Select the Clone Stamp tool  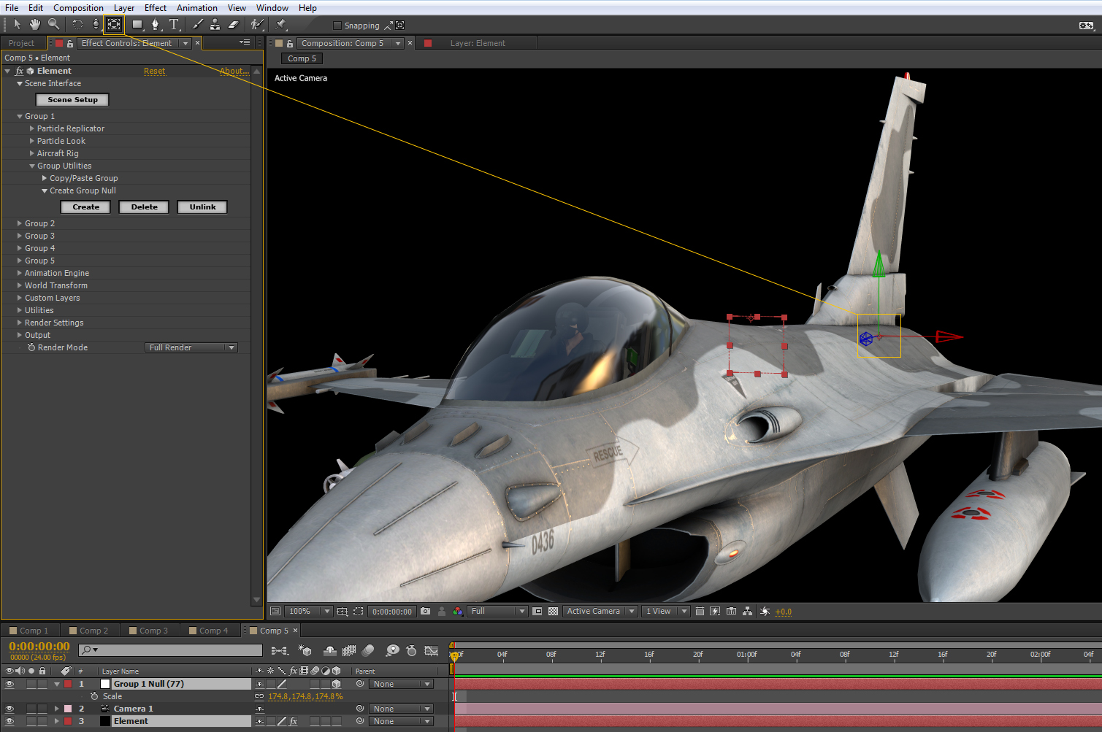(215, 25)
